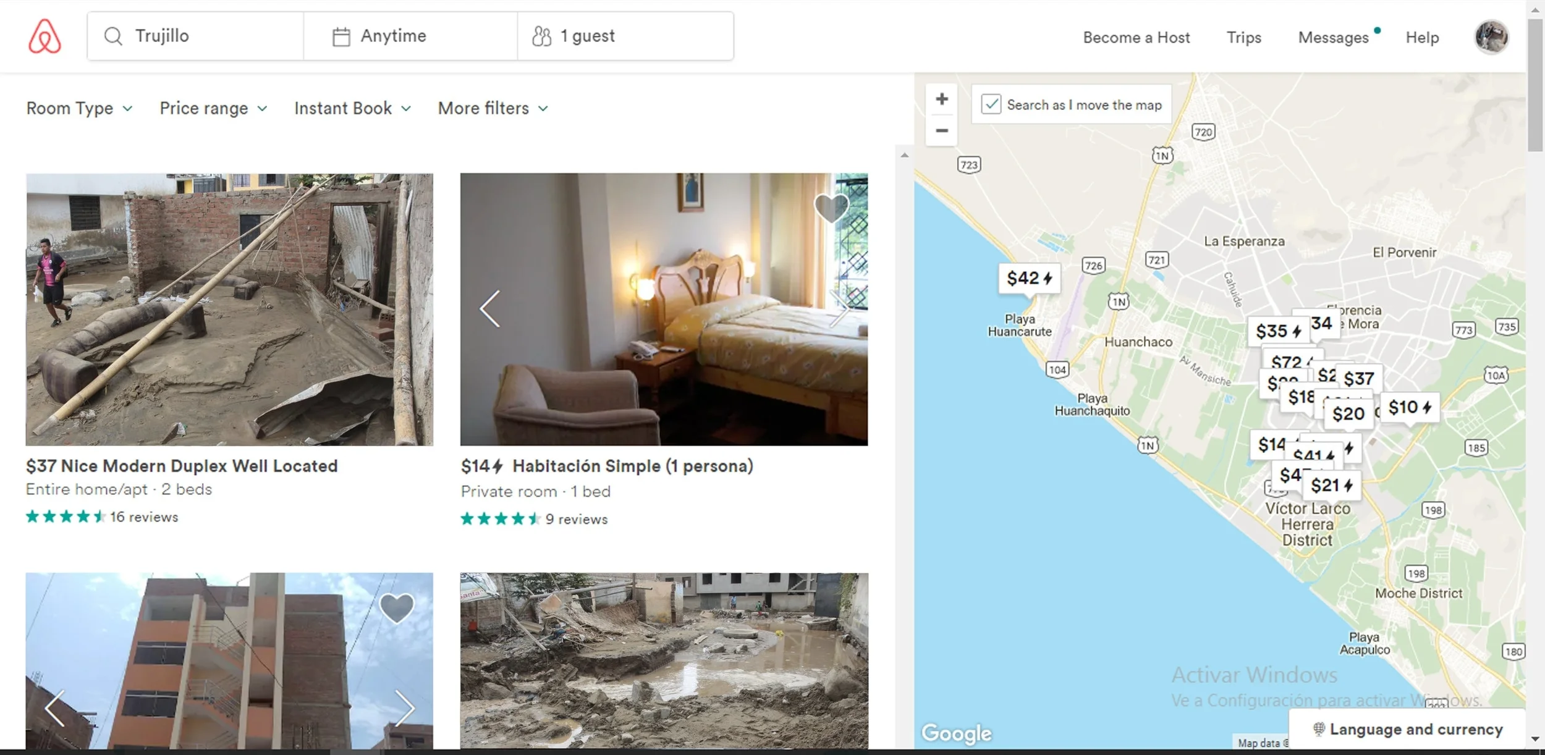
Task: Open the user profile avatar
Action: tap(1491, 37)
